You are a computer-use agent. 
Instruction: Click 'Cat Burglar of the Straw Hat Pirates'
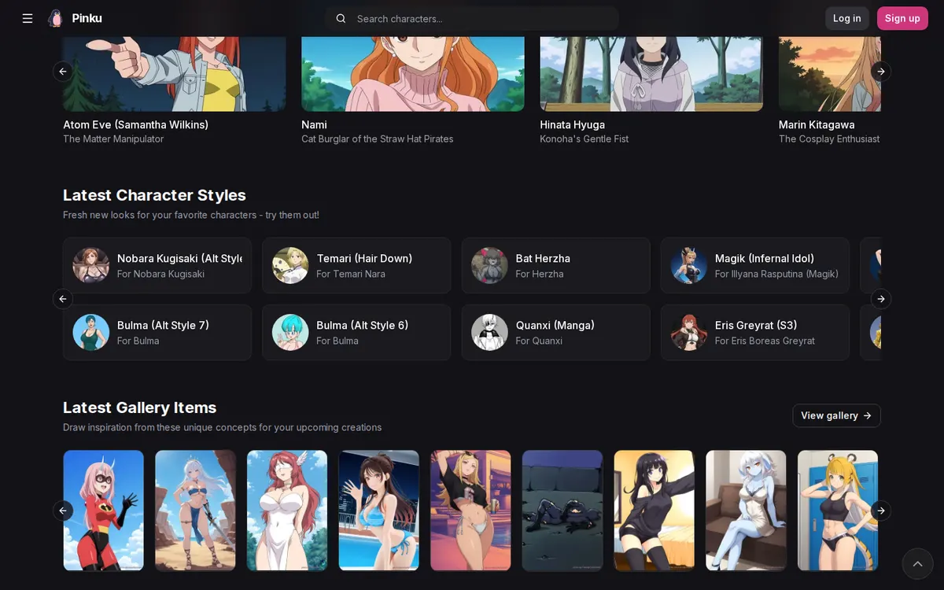tap(378, 138)
